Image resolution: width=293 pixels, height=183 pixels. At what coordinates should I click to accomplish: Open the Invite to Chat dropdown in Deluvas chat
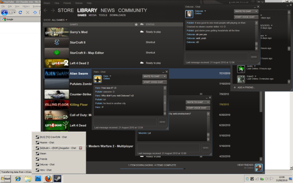245,11
